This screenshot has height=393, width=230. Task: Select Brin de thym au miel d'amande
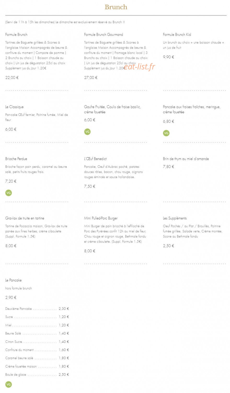pyautogui.click(x=186, y=159)
